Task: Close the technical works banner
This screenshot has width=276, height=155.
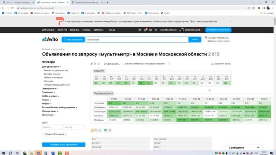Action: click(230, 21)
